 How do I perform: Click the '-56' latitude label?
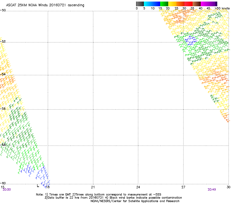click(x=3, y=109)
